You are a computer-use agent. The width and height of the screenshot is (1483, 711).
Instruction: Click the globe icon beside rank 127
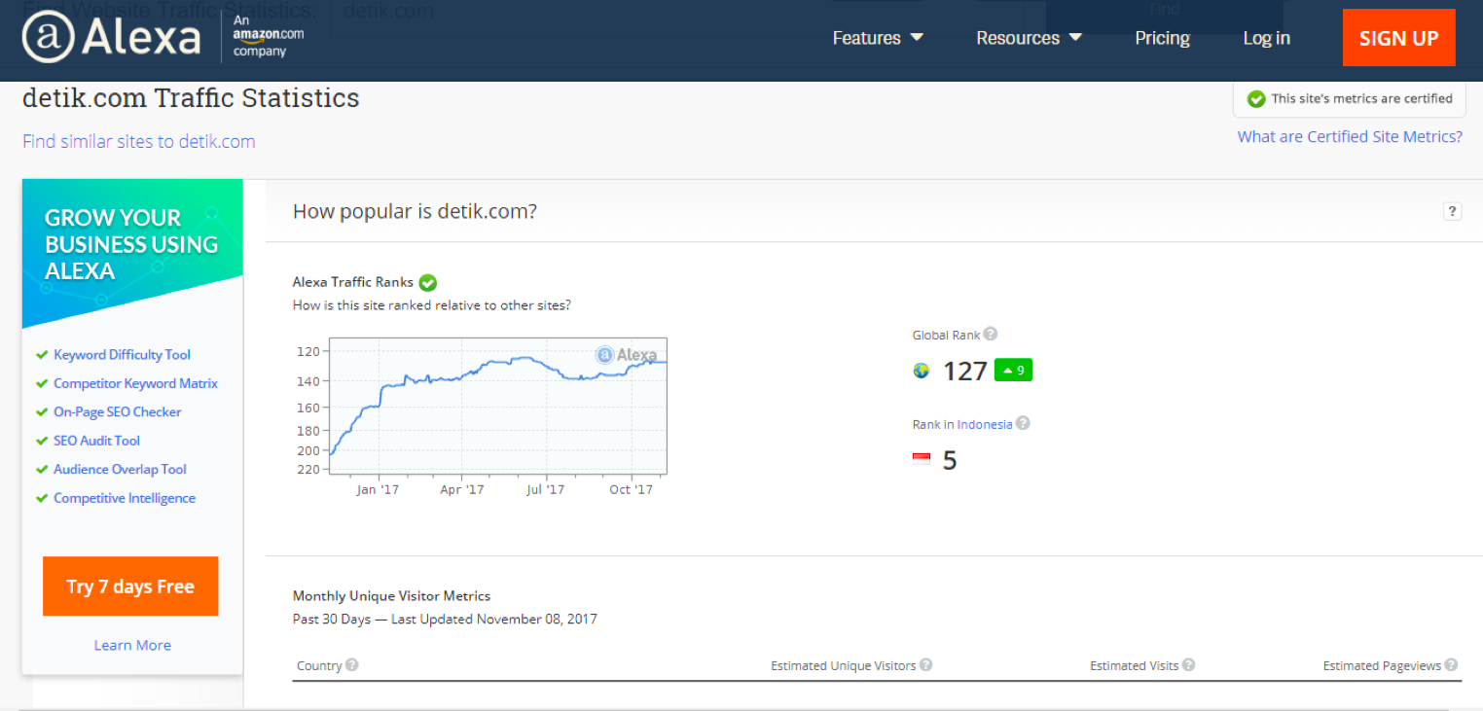[x=922, y=371]
